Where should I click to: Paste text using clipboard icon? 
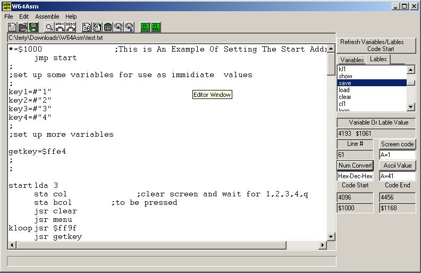(108, 27)
